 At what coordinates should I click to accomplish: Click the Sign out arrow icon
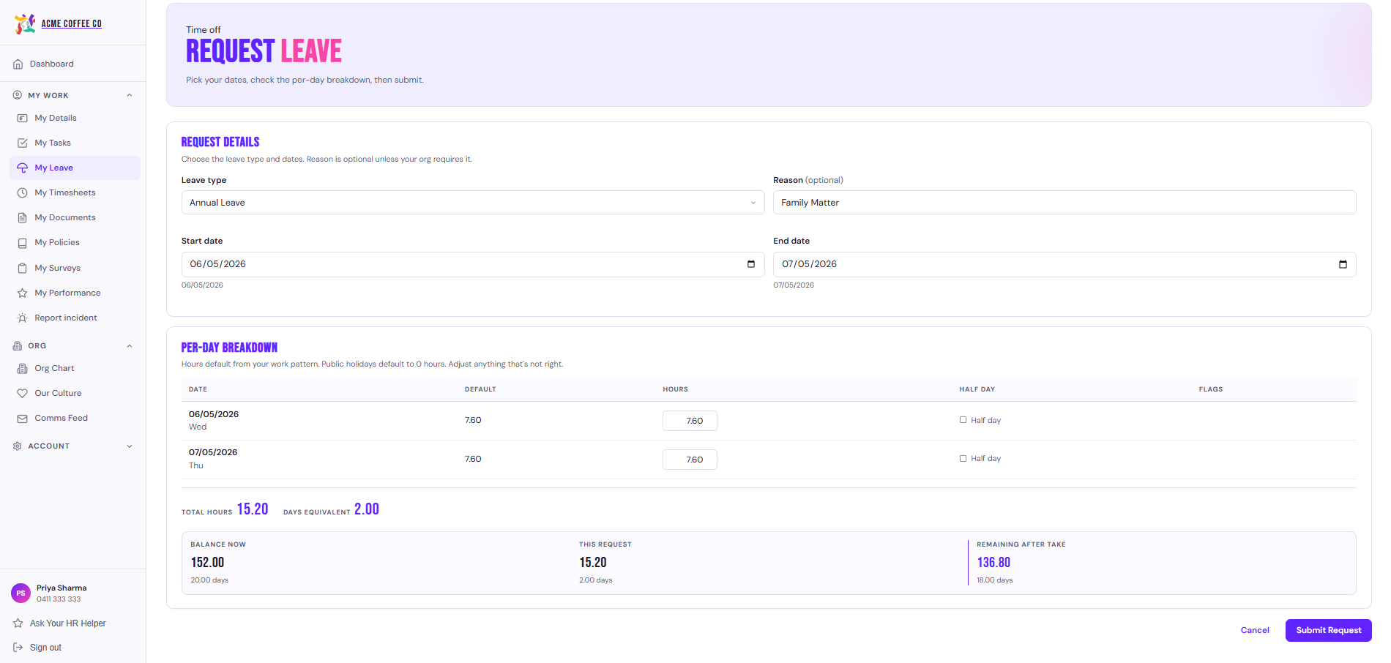[18, 648]
